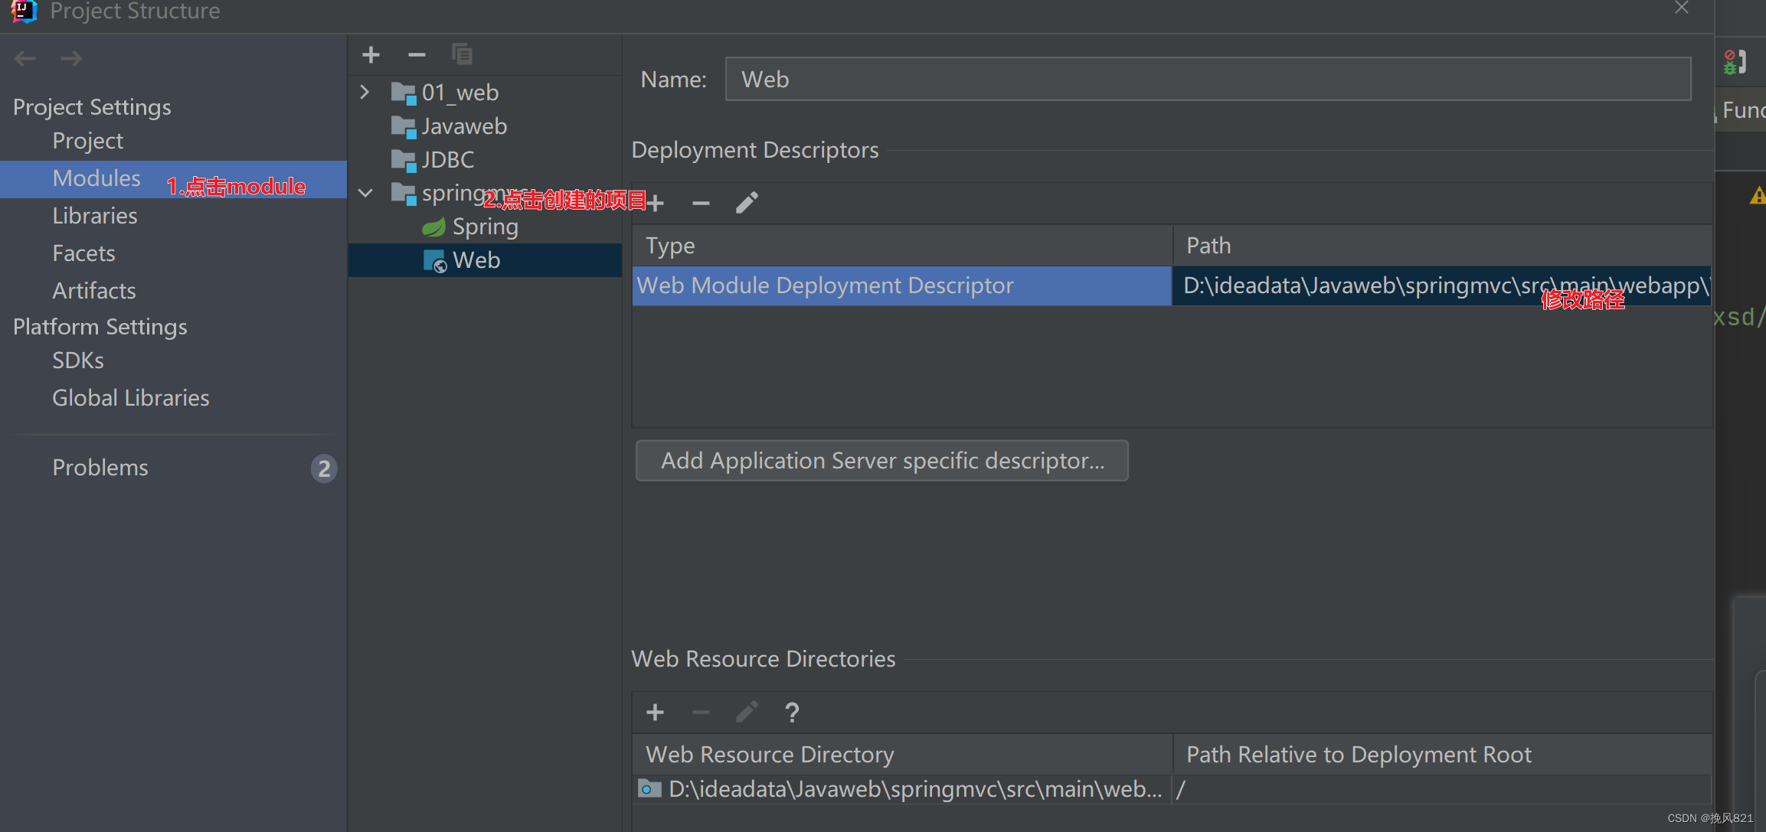Image resolution: width=1766 pixels, height=832 pixels.
Task: Remove the selected deployment descriptor
Action: point(701,203)
